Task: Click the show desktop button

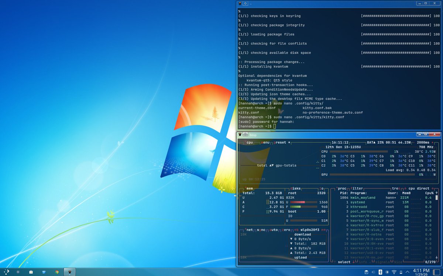Action: tap(437, 272)
